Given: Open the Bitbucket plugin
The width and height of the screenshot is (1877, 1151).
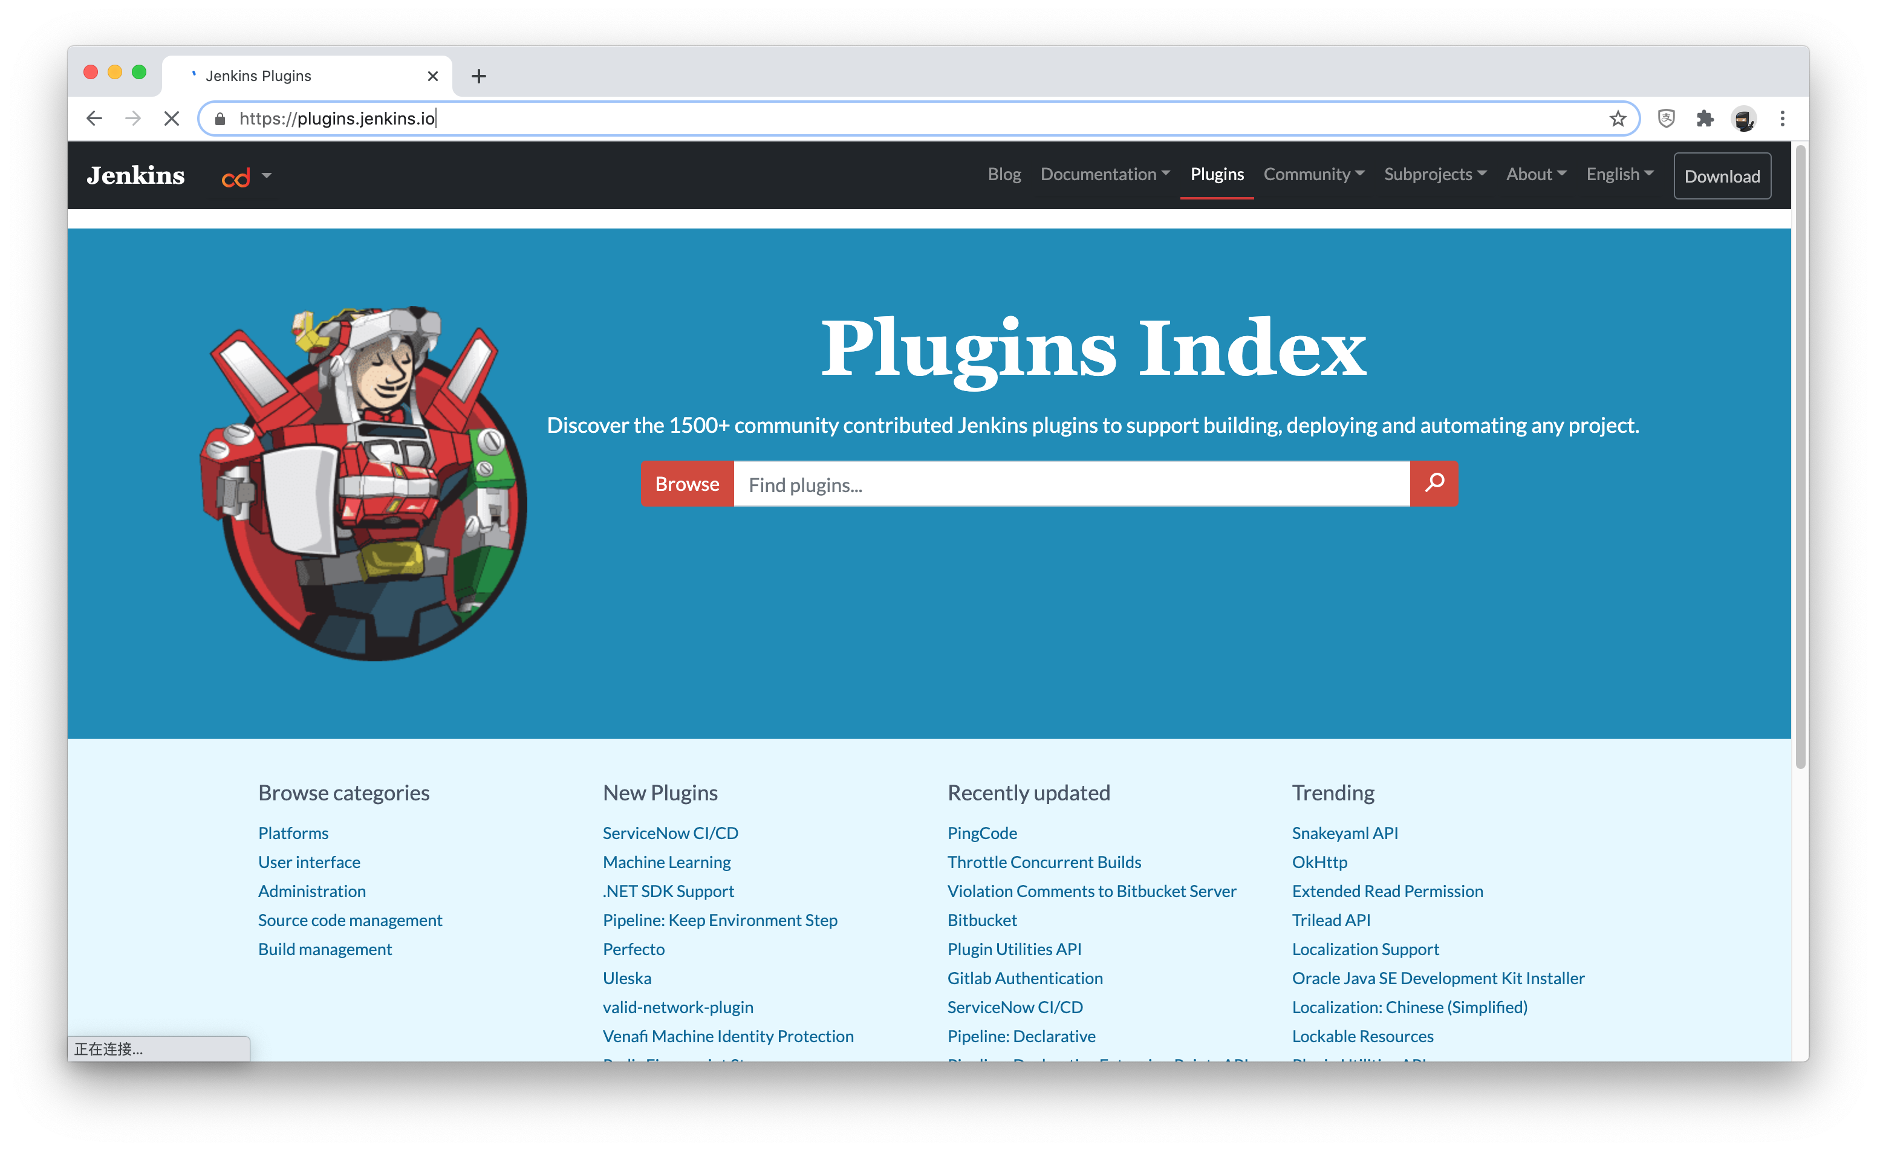Looking at the screenshot, I should (x=982, y=919).
